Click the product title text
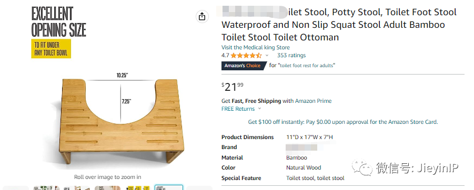This screenshot has height=190, width=474. tap(339, 25)
